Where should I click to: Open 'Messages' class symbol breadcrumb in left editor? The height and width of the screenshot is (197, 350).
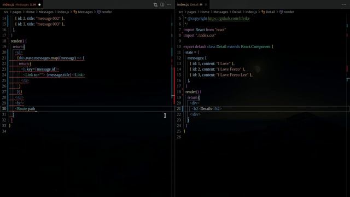(x=83, y=12)
